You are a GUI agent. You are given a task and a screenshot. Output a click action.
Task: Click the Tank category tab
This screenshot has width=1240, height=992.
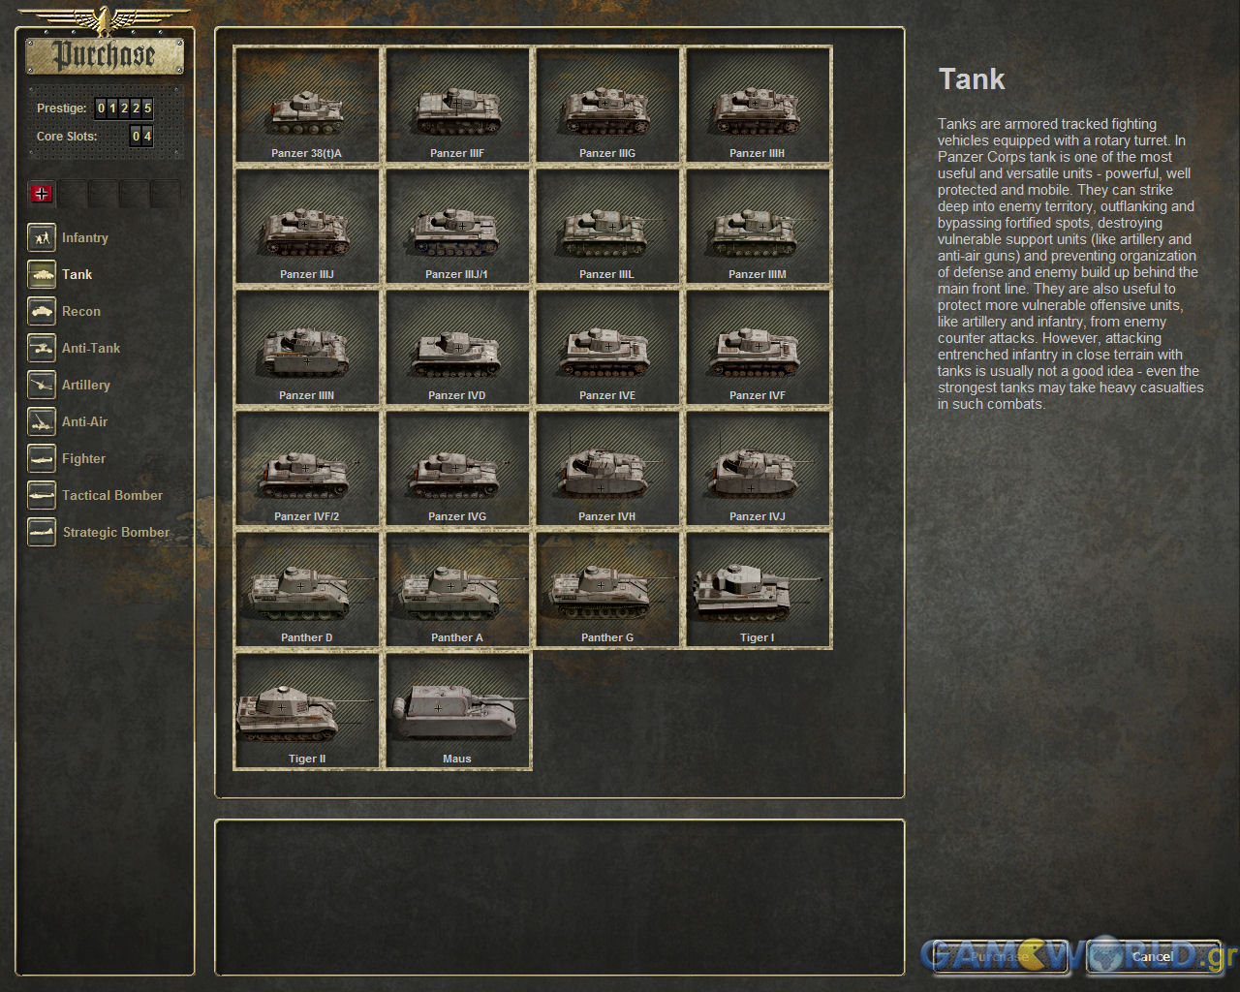coord(42,274)
